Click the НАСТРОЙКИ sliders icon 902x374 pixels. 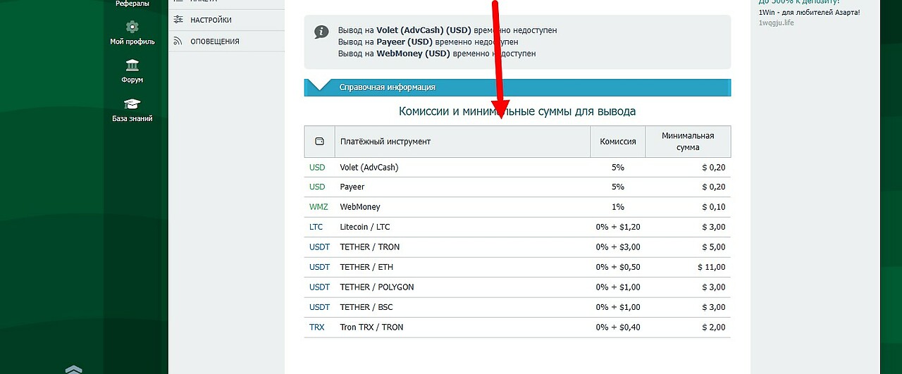tap(178, 20)
